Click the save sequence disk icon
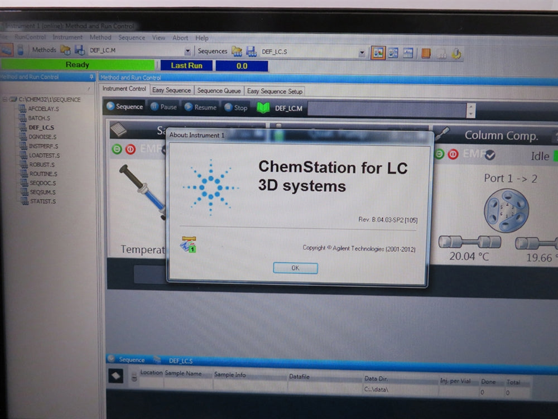Viewport: 558px width, 419px height. 251,51
